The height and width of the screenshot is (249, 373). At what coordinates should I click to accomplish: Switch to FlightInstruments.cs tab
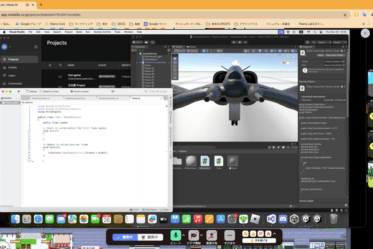click(75, 98)
